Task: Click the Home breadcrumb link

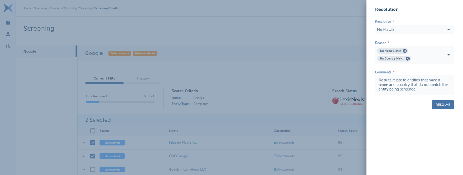Action: 28,8
